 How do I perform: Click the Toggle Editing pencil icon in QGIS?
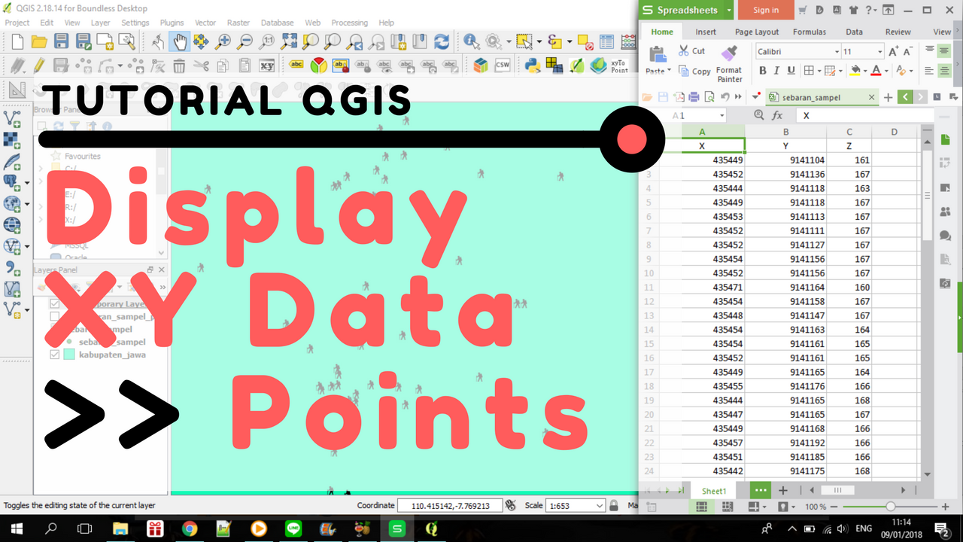[39, 65]
